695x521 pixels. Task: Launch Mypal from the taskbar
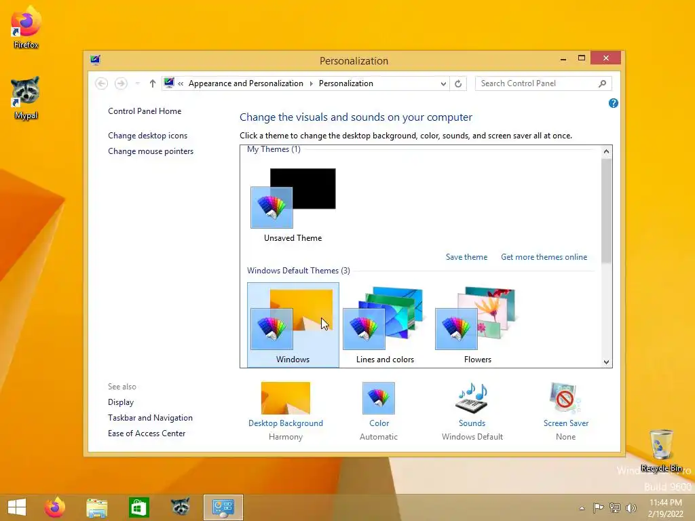tap(181, 507)
